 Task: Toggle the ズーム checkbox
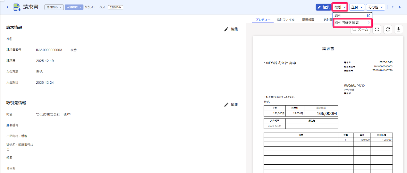click(354, 30)
